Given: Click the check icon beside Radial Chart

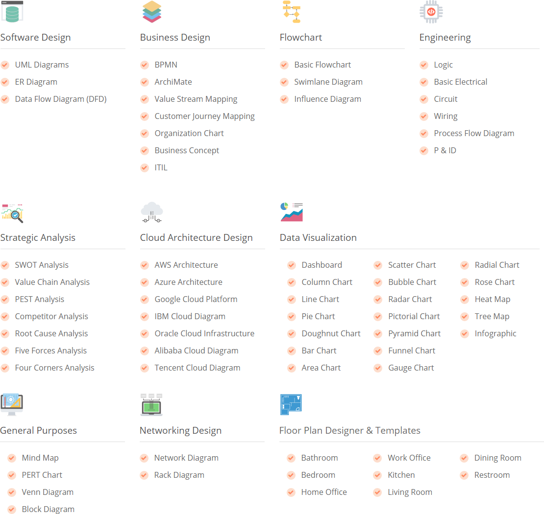Looking at the screenshot, I should [x=465, y=265].
